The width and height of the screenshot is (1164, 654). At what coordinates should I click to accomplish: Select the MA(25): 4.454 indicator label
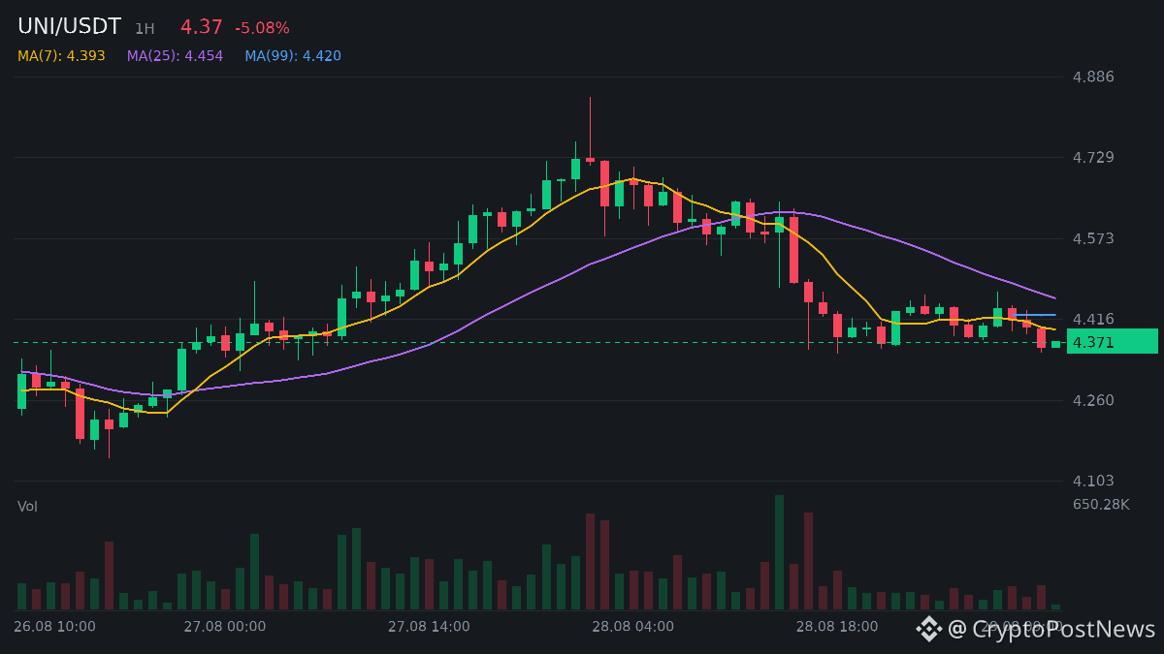[175, 56]
